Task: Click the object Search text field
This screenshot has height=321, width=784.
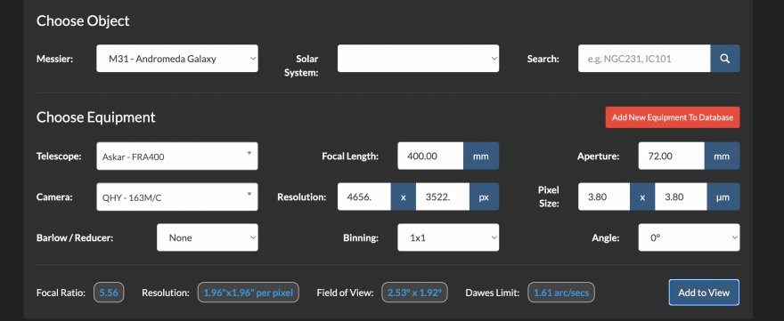Action: point(644,59)
